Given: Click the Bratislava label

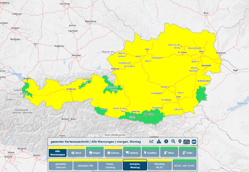Looking at the screenshot, I should 221,53.
